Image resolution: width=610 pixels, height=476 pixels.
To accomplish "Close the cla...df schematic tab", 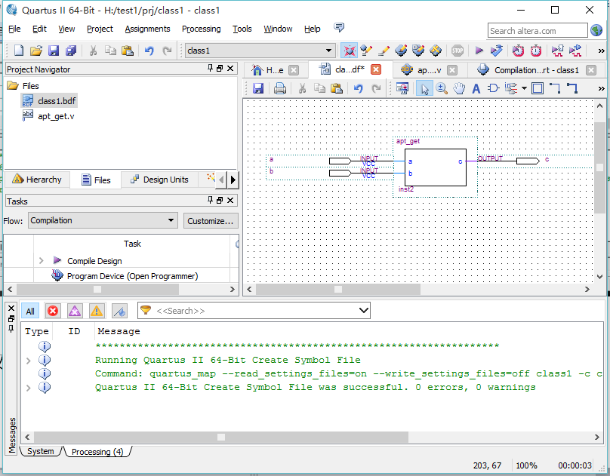I will [376, 69].
